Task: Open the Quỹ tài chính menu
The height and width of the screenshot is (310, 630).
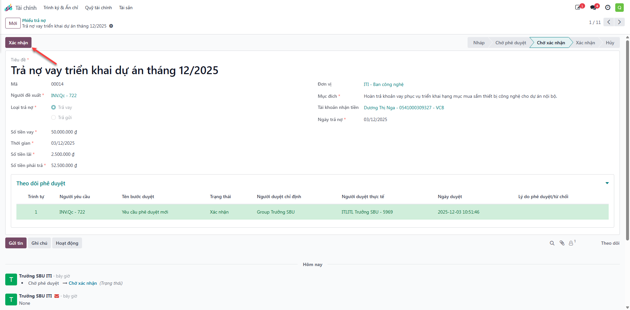Action: (x=98, y=8)
